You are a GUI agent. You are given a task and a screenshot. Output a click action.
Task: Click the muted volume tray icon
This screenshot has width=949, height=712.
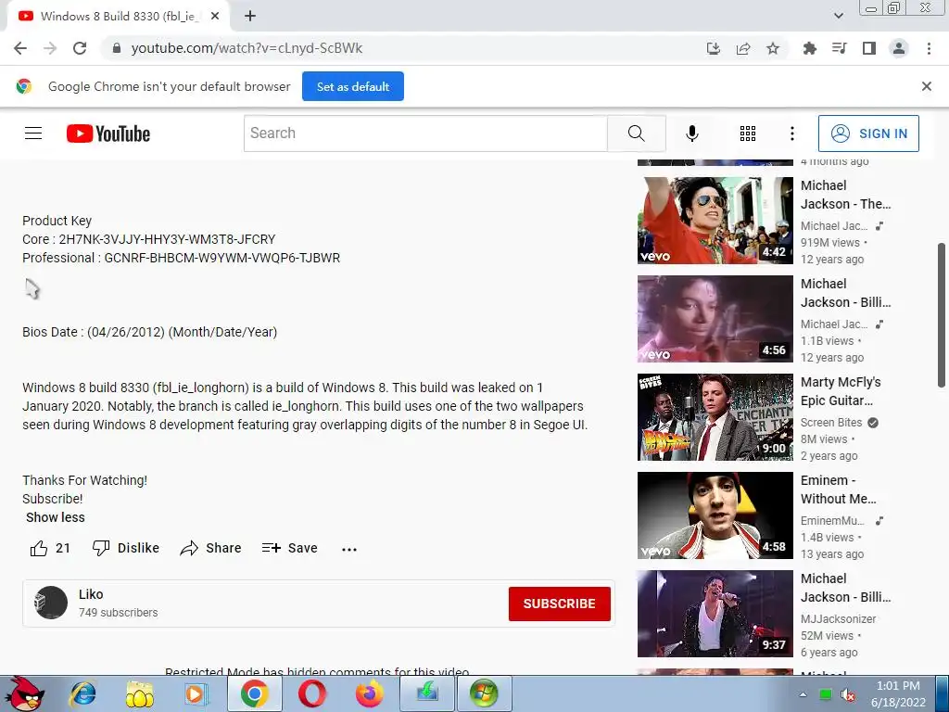(848, 695)
